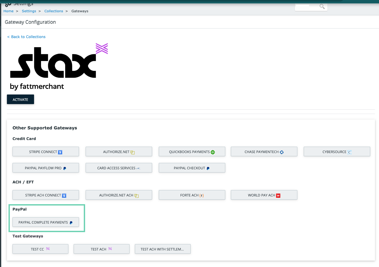Choose World Pay ACH gateway
Image resolution: width=379 pixels, height=267 pixels.
(264, 195)
